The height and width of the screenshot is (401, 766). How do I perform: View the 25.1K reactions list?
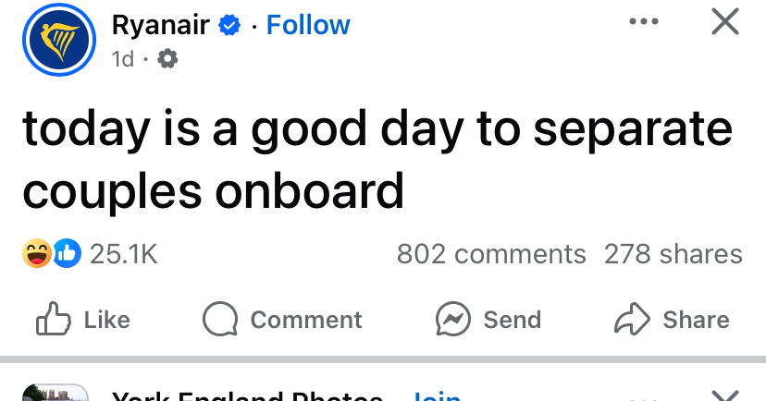pos(123,254)
